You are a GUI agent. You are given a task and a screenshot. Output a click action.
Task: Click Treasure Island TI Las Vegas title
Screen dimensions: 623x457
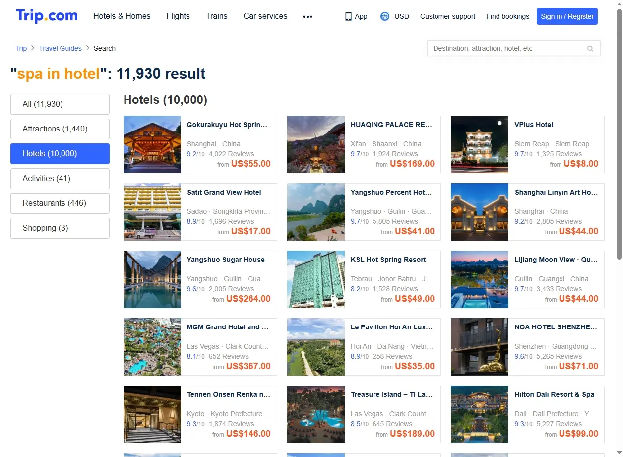(391, 395)
